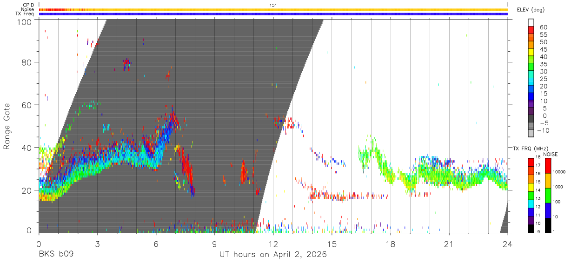Click the '100' label on NOISE scale
The height and width of the screenshot is (264, 571).
556,202
